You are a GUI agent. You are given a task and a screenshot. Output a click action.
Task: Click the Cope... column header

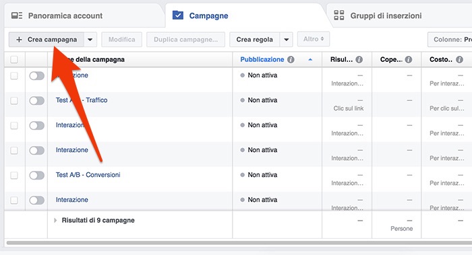click(x=391, y=59)
